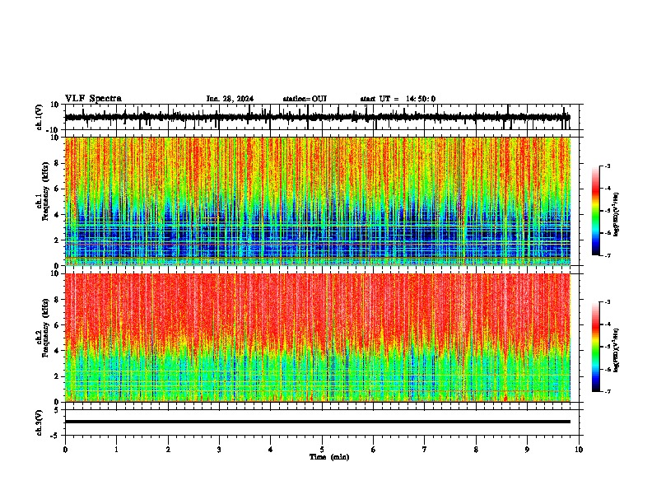
Task: Click the ch.2 spectrogram color scale bar
Action: coord(596,347)
